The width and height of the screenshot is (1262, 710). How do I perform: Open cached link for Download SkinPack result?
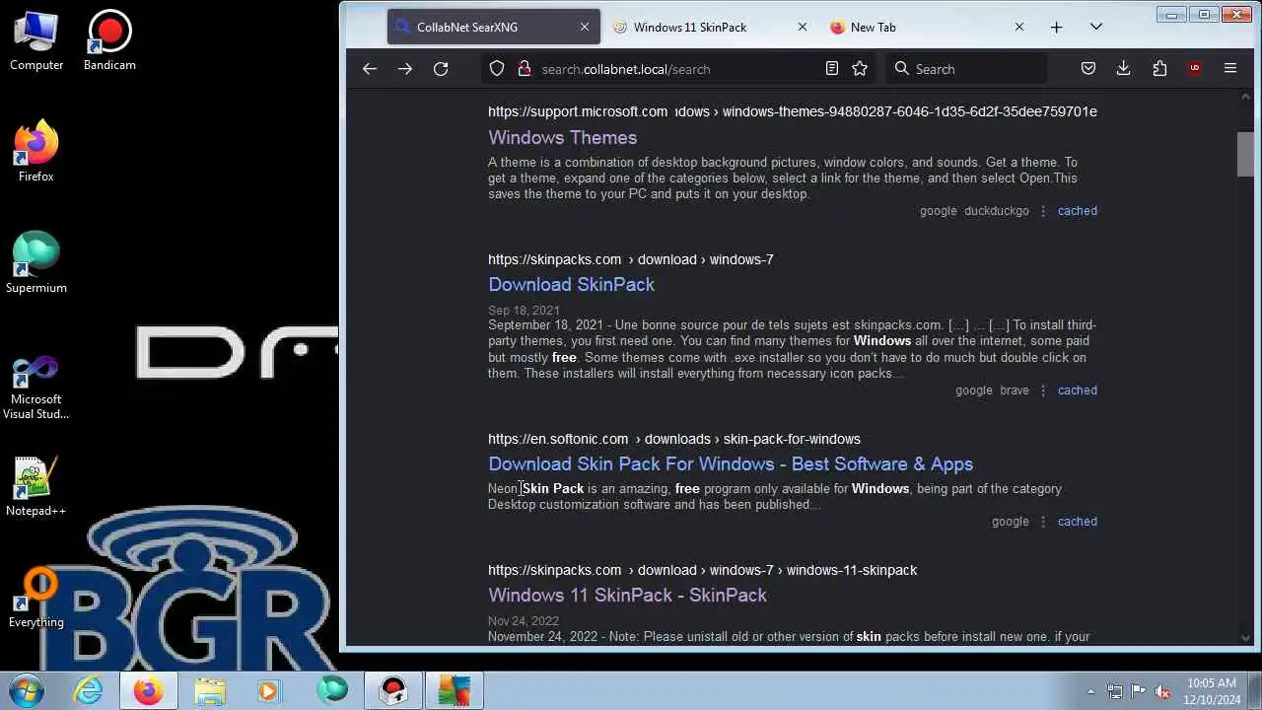click(x=1077, y=390)
